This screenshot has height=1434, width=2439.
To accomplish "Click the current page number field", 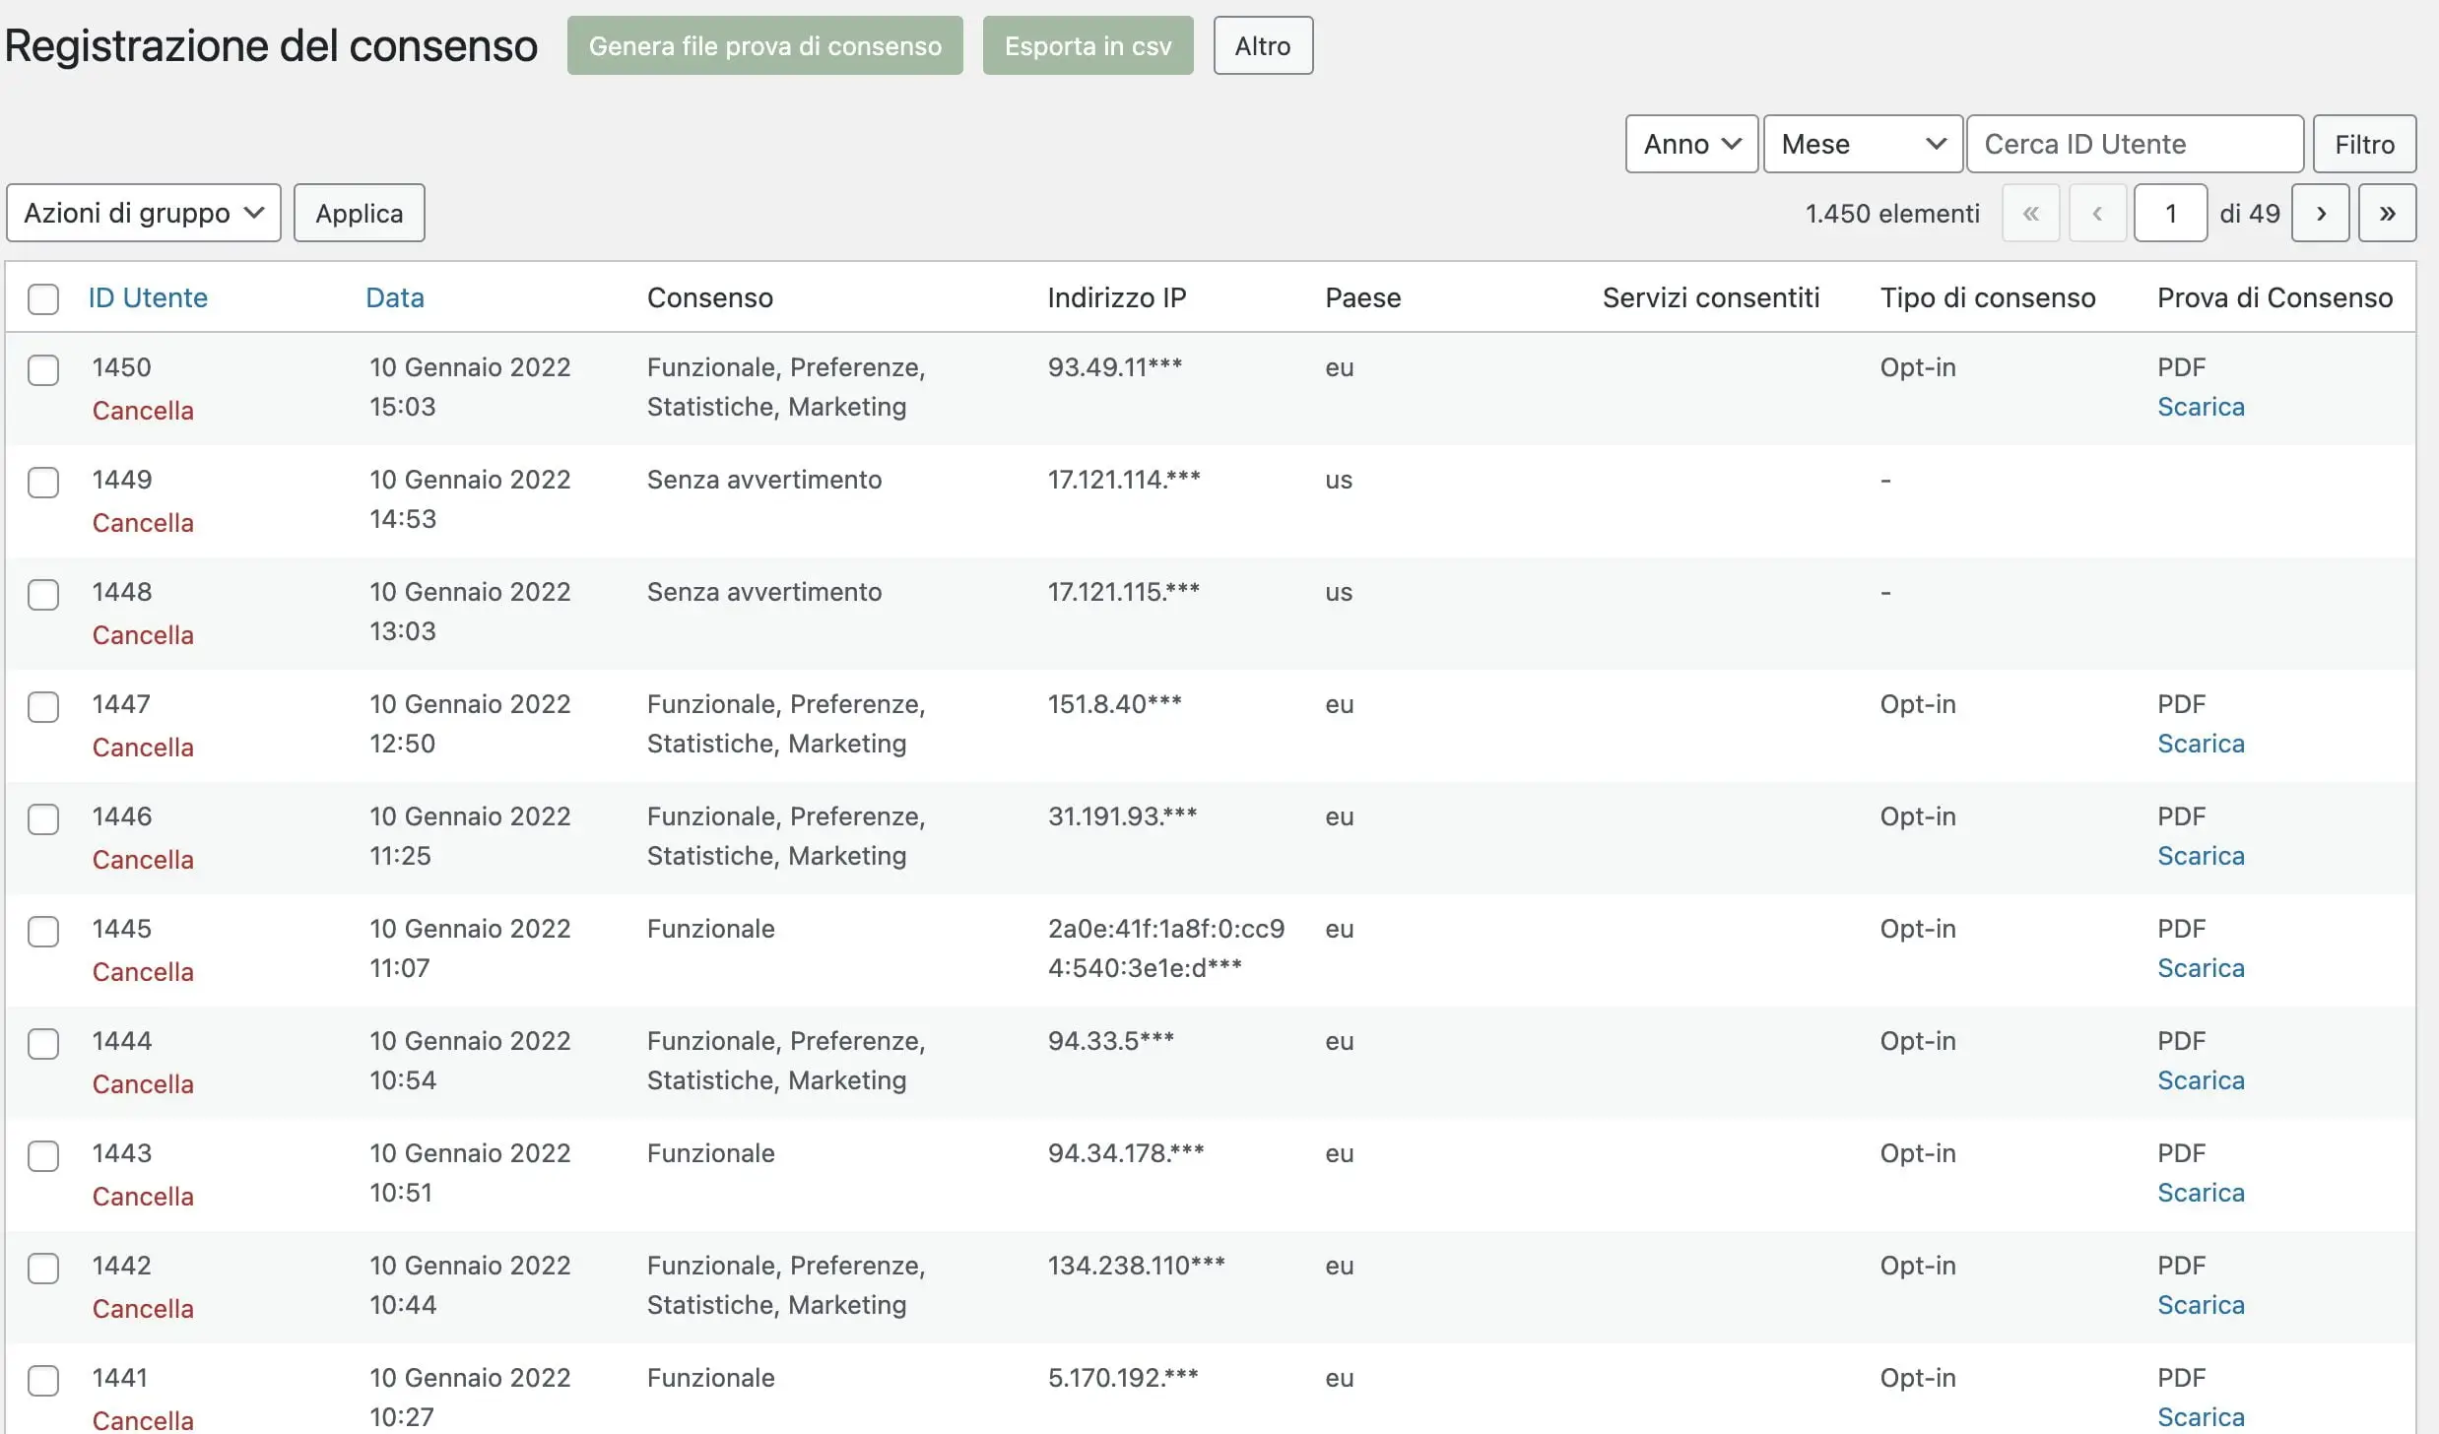I will coord(2169,213).
